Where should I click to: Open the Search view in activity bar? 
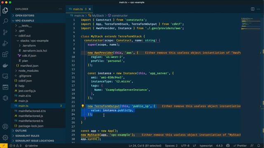point(5,21)
